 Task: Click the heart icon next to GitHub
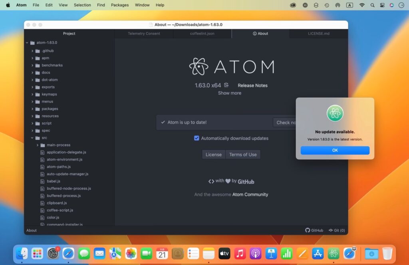pyautogui.click(x=228, y=181)
